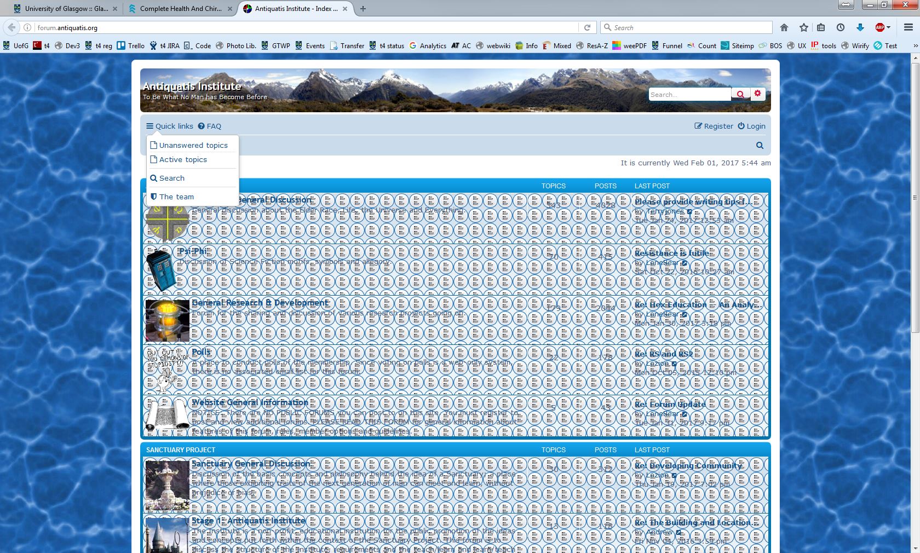Switch to the University of Glasgow tab
Image resolution: width=920 pixels, height=553 pixels.
tap(66, 9)
